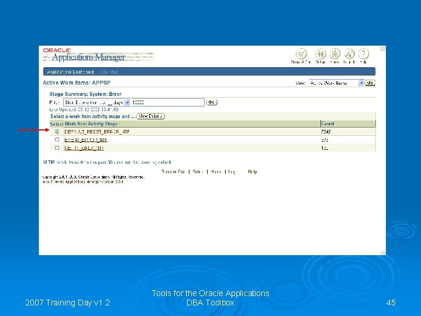
Task: Click the Go button beside the View dropdown
Action: [x=370, y=83]
